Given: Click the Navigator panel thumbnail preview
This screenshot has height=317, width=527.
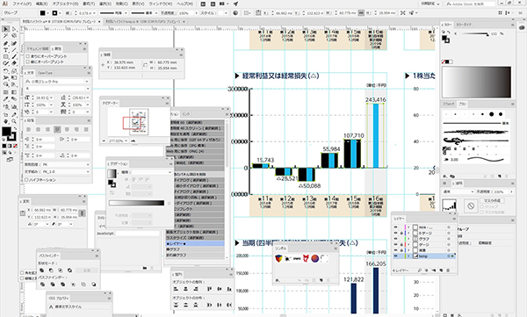Looking at the screenshot, I should (x=139, y=121).
